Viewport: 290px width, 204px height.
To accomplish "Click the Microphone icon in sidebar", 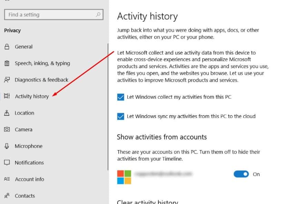I will pos(7,146).
